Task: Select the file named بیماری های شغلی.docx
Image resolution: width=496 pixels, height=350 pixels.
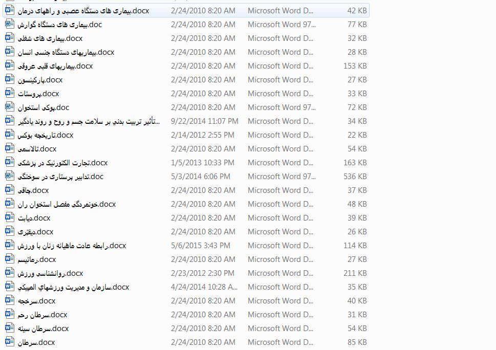Action: pos(50,38)
